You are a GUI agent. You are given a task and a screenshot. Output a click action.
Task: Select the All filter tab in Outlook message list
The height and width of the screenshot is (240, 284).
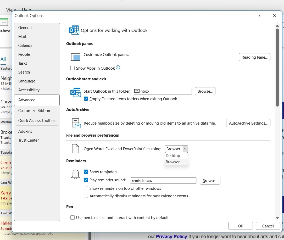(x=3, y=59)
